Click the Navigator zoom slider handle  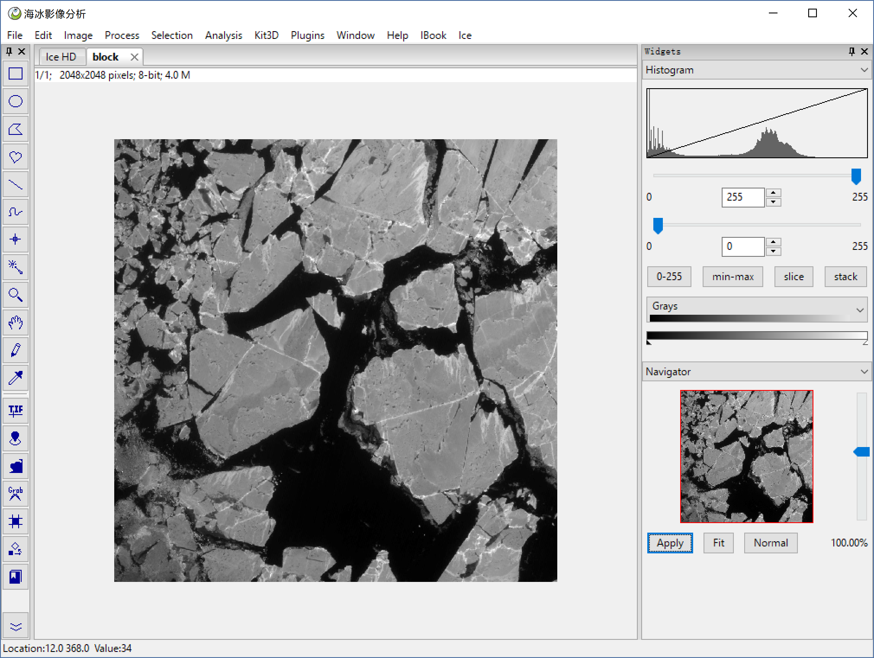861,452
